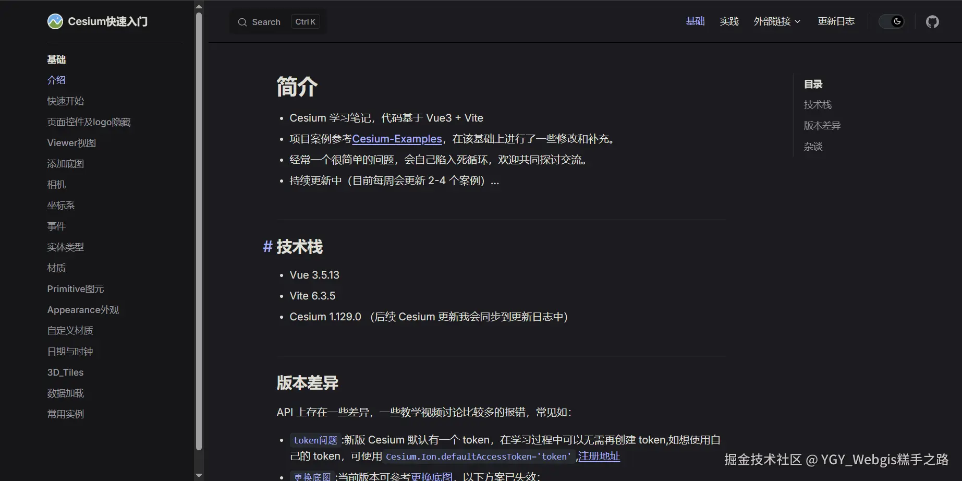
Task: Open the 常用实例 sidebar page
Action: 66,414
